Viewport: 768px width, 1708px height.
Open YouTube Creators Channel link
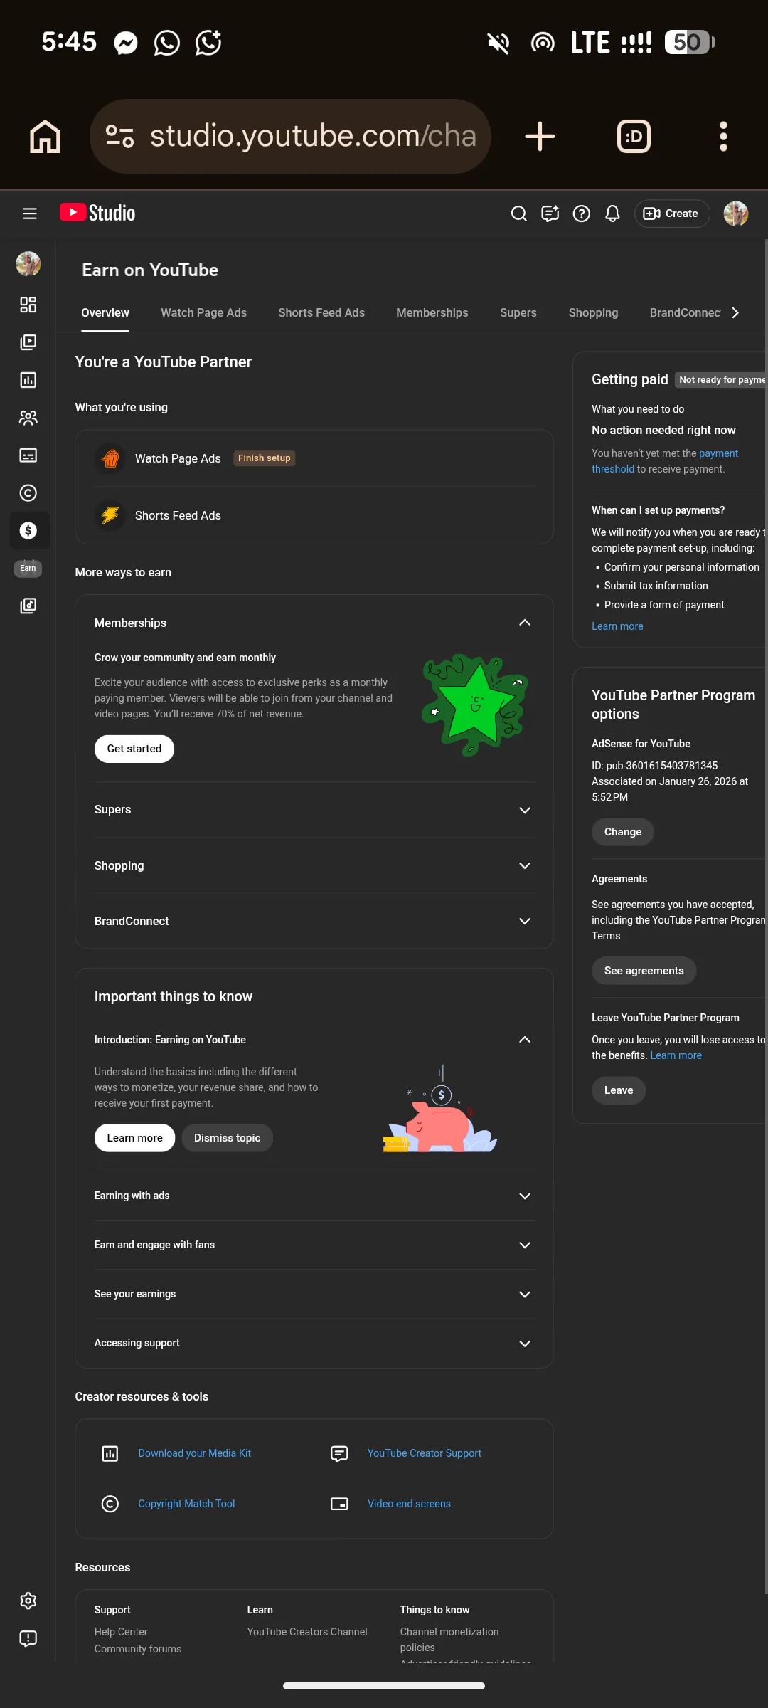tap(307, 1632)
